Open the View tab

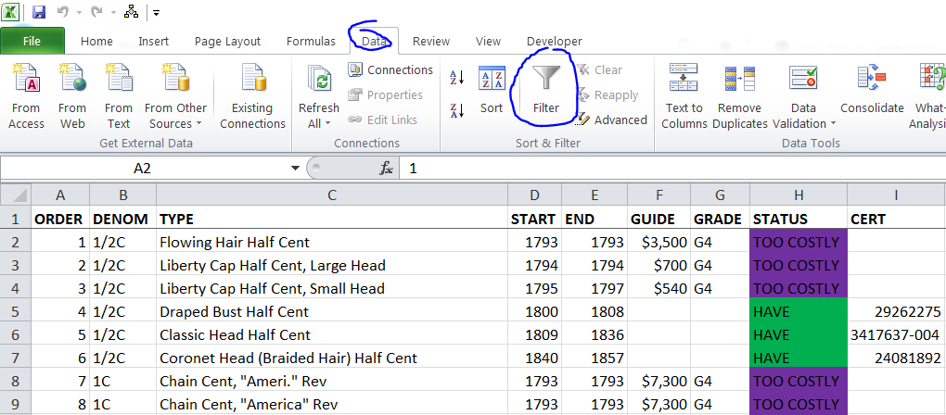488,41
